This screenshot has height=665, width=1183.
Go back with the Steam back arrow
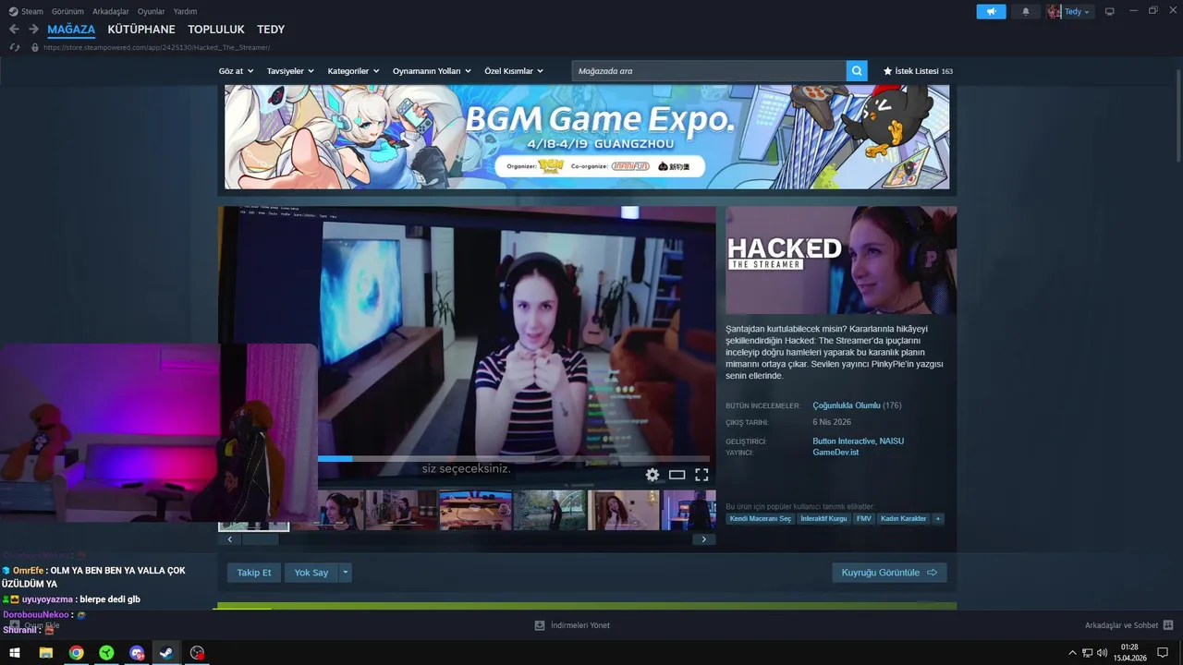tap(14, 30)
